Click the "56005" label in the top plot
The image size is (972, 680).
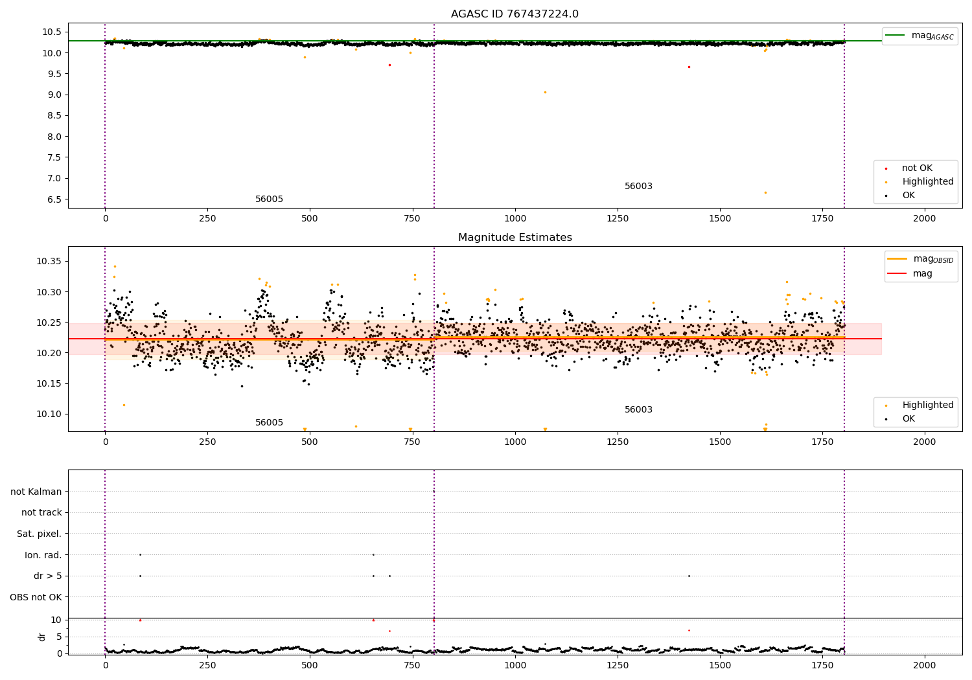click(269, 199)
